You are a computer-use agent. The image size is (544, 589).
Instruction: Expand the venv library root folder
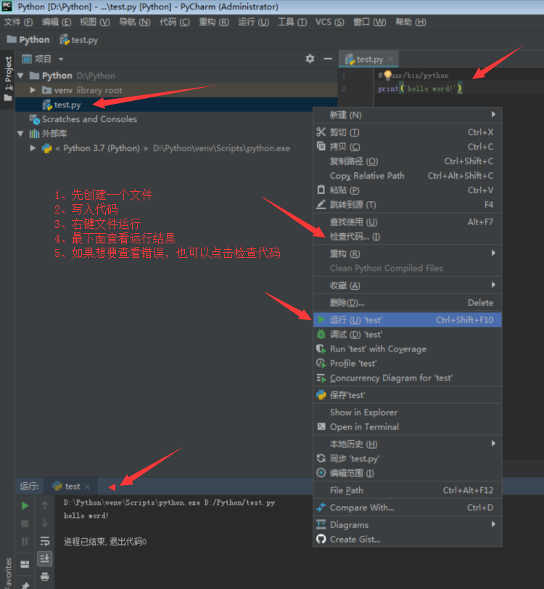pyautogui.click(x=33, y=90)
